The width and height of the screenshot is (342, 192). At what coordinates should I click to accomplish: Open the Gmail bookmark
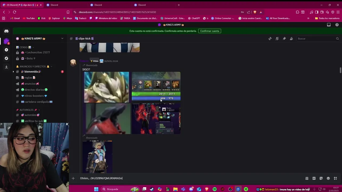15,18
